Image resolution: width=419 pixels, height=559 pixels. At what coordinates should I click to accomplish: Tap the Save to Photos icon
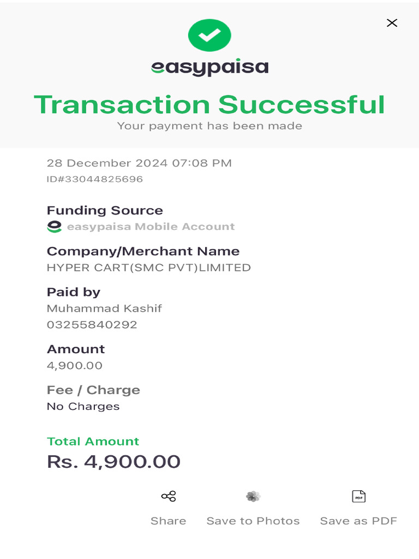(253, 496)
